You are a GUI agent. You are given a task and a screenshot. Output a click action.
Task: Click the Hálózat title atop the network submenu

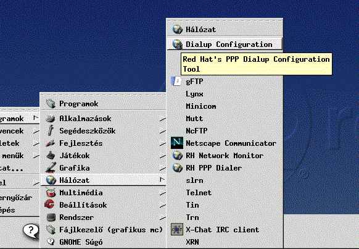point(200,30)
